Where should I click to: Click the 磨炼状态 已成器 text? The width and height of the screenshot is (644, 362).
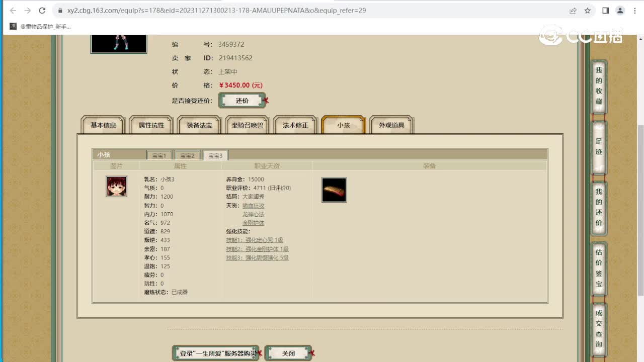click(x=166, y=292)
